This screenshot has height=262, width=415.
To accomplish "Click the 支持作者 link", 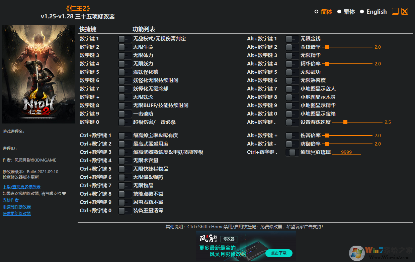I will (x=10, y=200).
